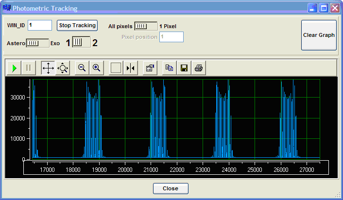Viewport: 343px width, 200px height.
Task: Click the Stop Tracking button
Action: tap(77, 25)
